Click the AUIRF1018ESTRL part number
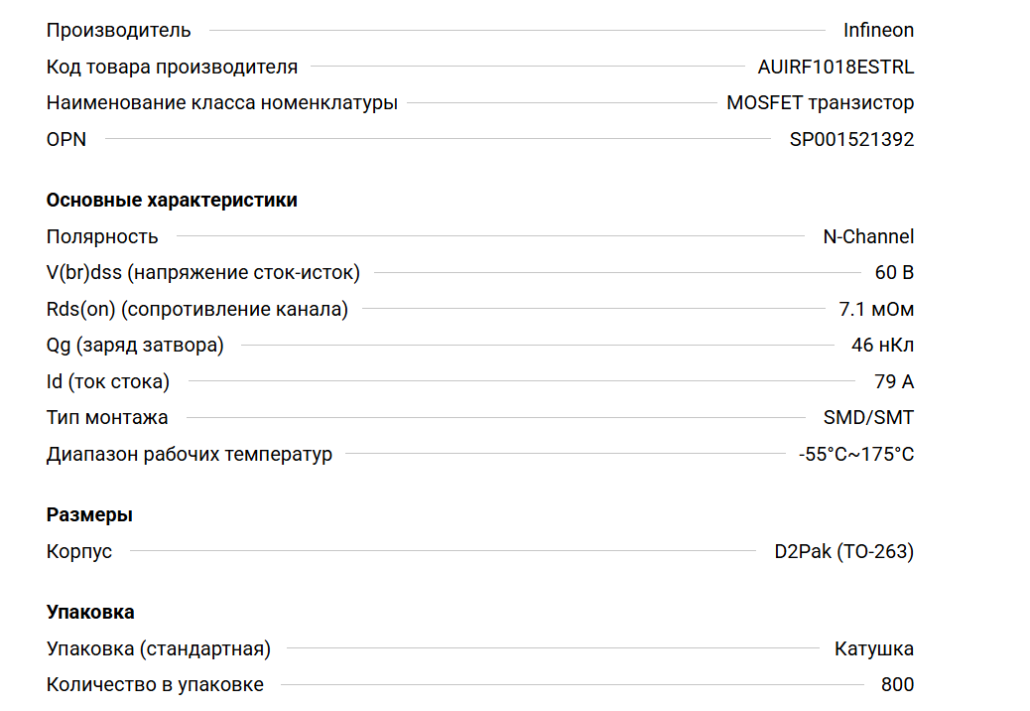 tap(836, 67)
